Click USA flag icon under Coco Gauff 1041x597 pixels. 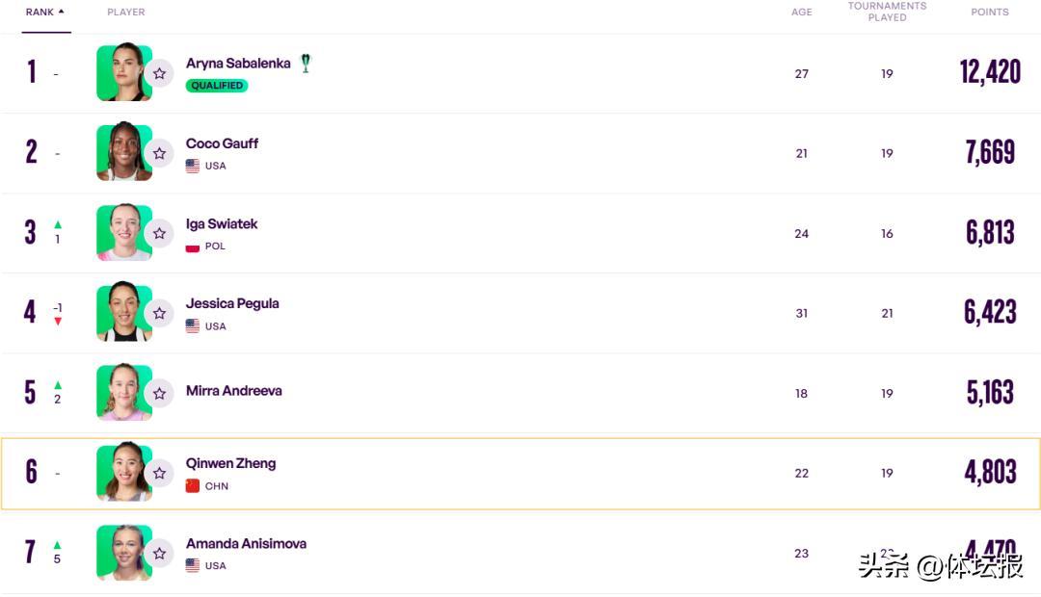pyautogui.click(x=193, y=166)
